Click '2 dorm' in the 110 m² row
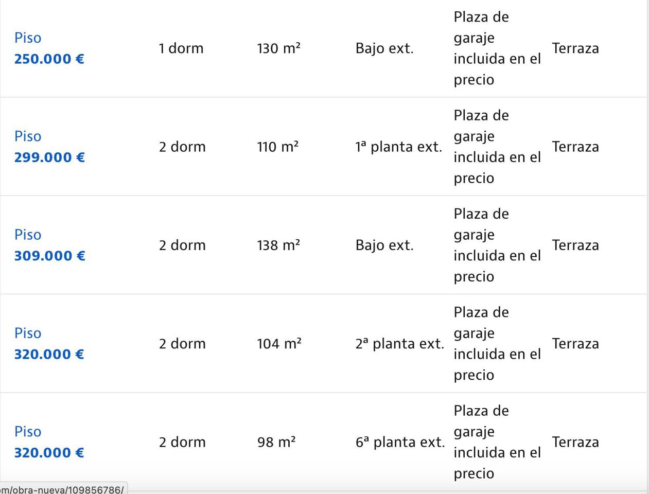 [x=182, y=147]
